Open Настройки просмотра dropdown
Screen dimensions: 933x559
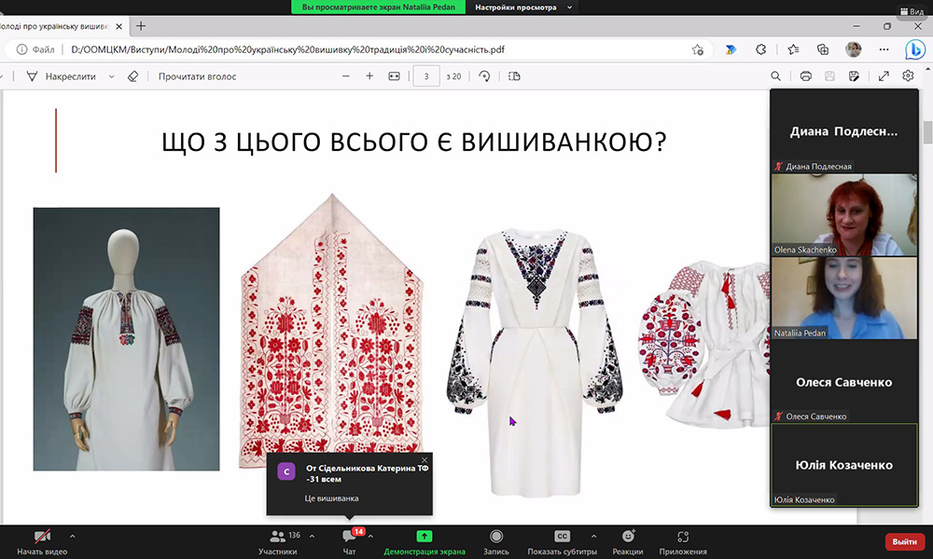click(x=523, y=7)
